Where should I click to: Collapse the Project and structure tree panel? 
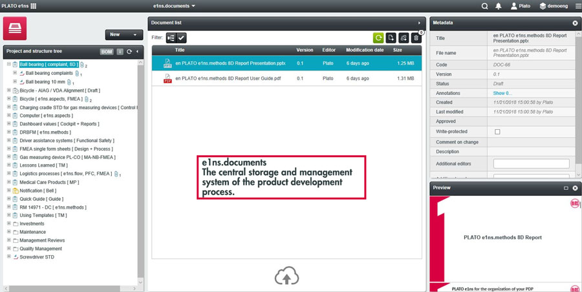click(137, 52)
